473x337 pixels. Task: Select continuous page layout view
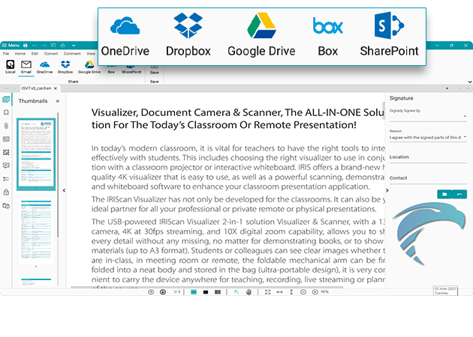tap(194, 292)
